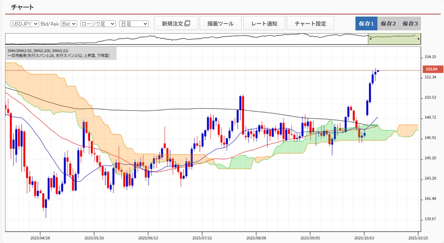
Task: Click the navigator range right handle arrow
Action: coord(419,39)
